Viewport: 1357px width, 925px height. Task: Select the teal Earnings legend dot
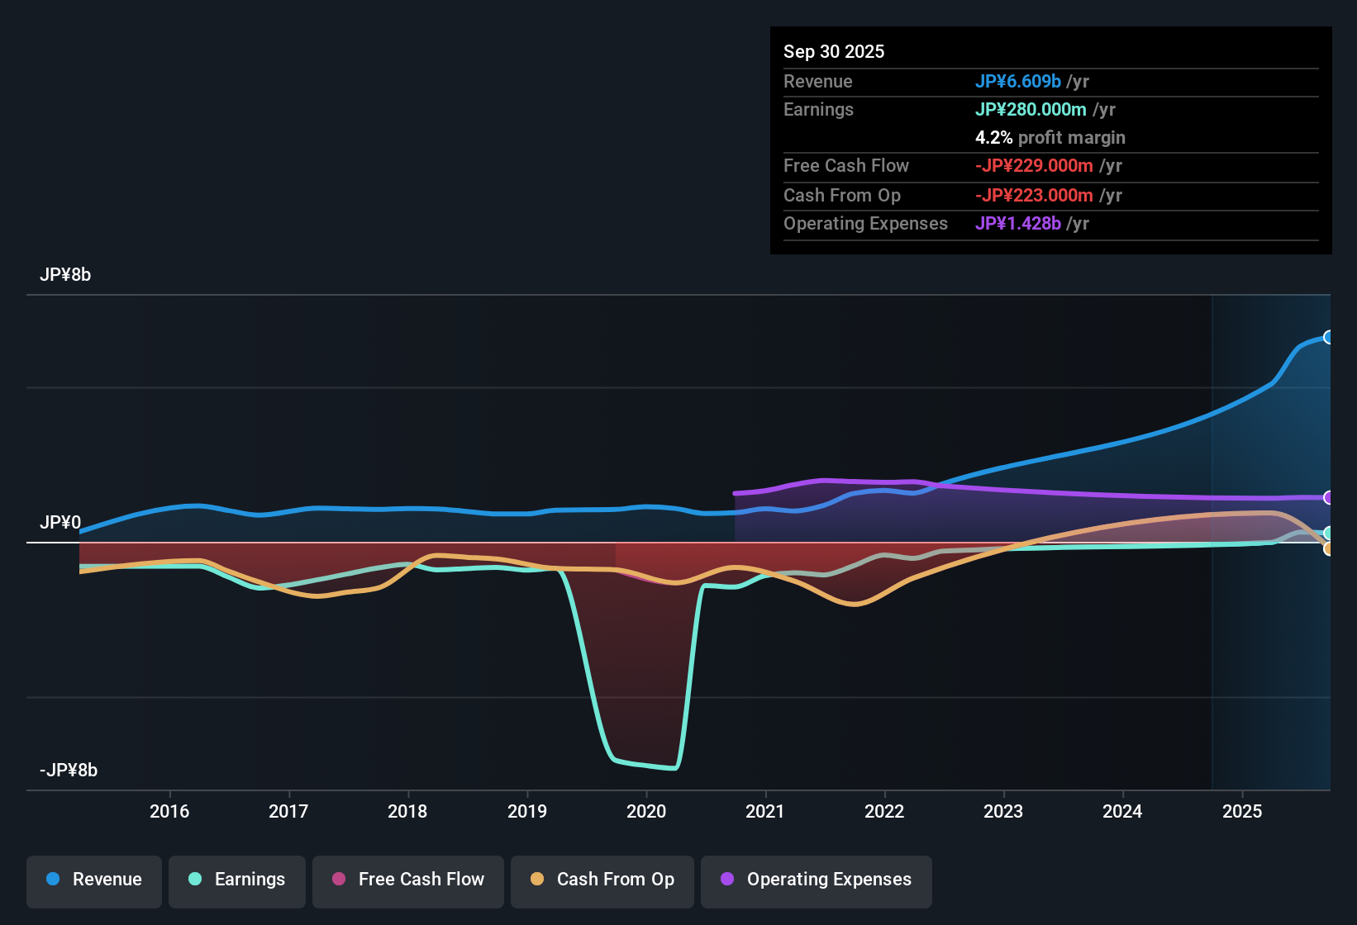pyautogui.click(x=195, y=880)
